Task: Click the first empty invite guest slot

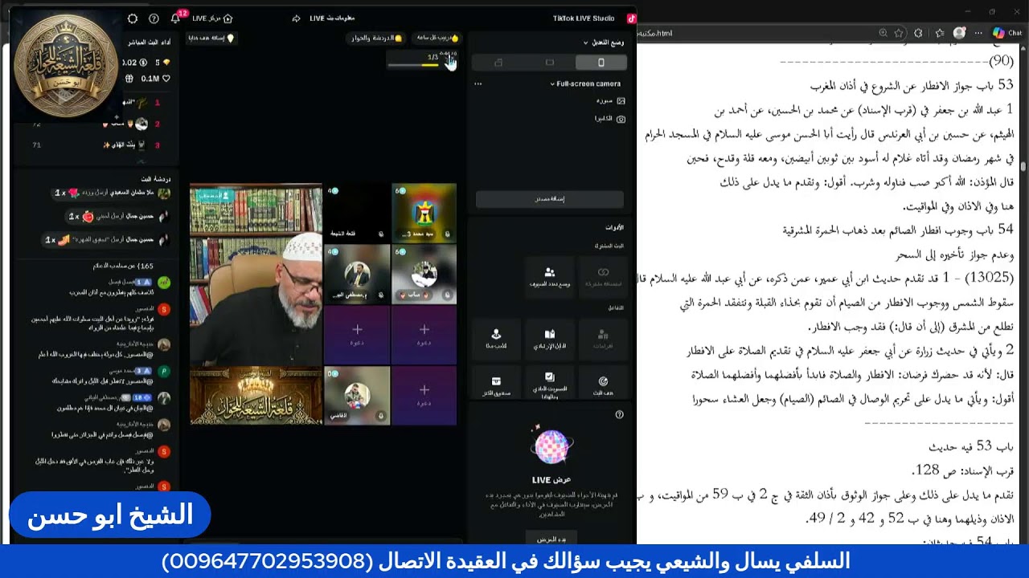Action: pos(357,335)
